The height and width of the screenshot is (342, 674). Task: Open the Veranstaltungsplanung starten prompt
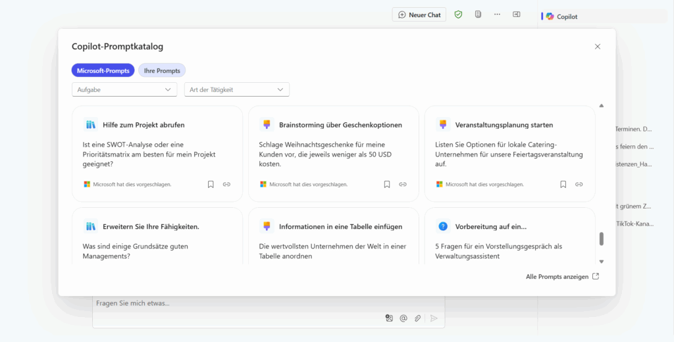[510, 154]
